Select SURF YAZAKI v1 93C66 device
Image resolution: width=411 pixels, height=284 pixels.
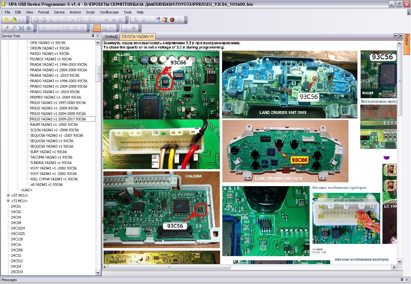tap(48, 152)
